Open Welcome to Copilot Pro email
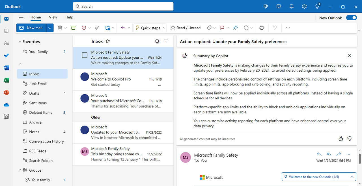Viewport: 362px width, 186px height. point(123,79)
